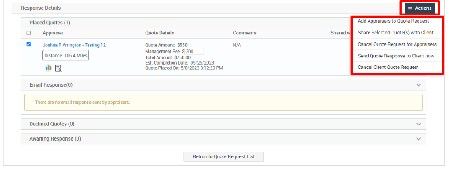The image size is (453, 171).
Task: Expand the Declined Quotes section chevron
Action: coord(418,124)
